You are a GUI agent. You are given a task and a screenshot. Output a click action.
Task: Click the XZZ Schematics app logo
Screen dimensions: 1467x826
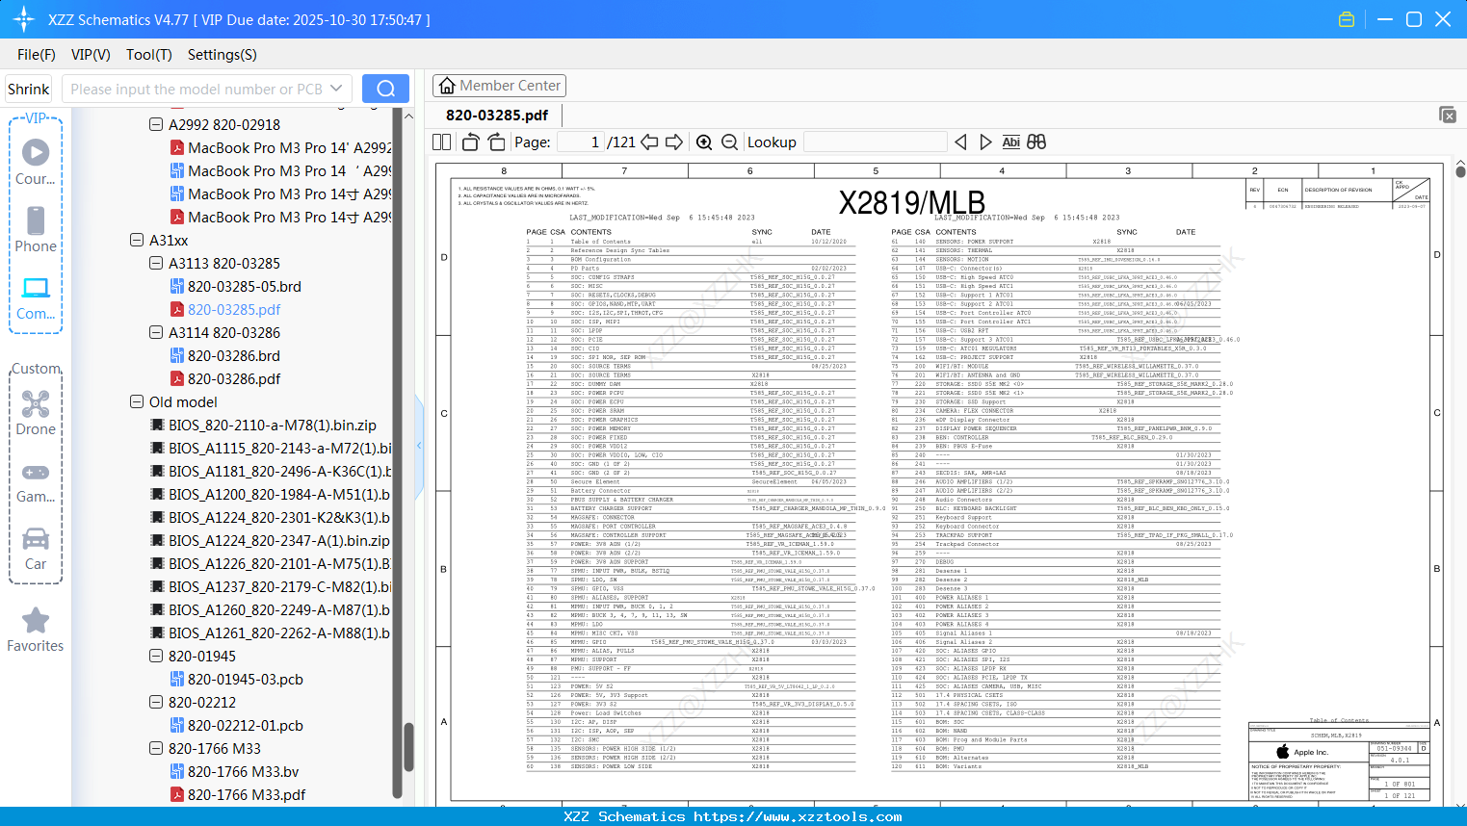coord(24,19)
